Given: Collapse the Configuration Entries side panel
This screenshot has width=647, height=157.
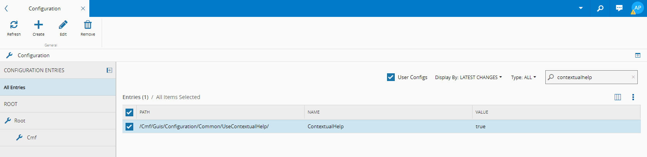Looking at the screenshot, I should pos(109,70).
